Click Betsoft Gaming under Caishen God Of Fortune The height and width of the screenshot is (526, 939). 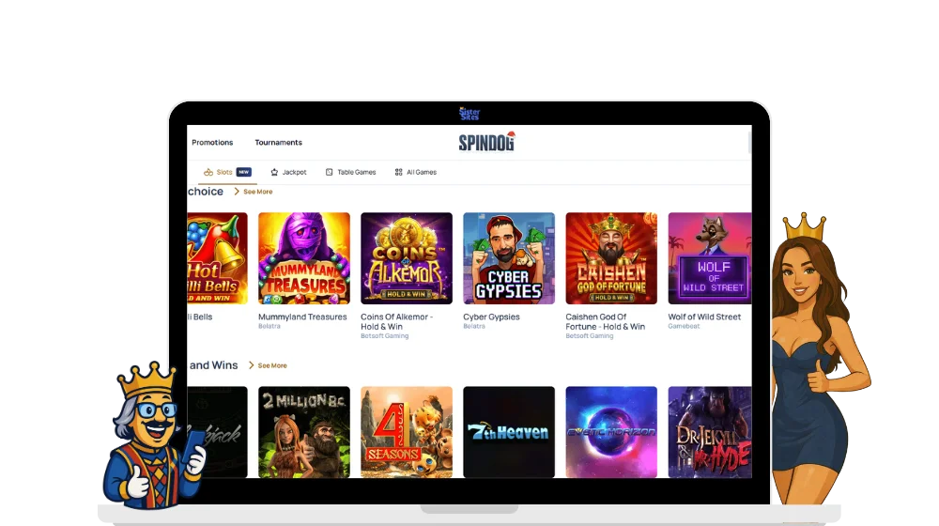click(590, 336)
